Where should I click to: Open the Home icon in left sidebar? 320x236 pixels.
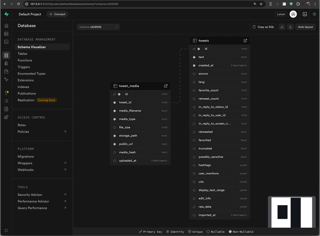click(x=6, y=26)
